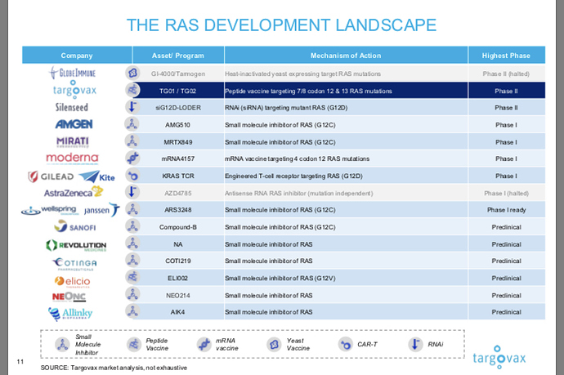Click the Silenseed company logo
This screenshot has width=564, height=375.
point(72,107)
